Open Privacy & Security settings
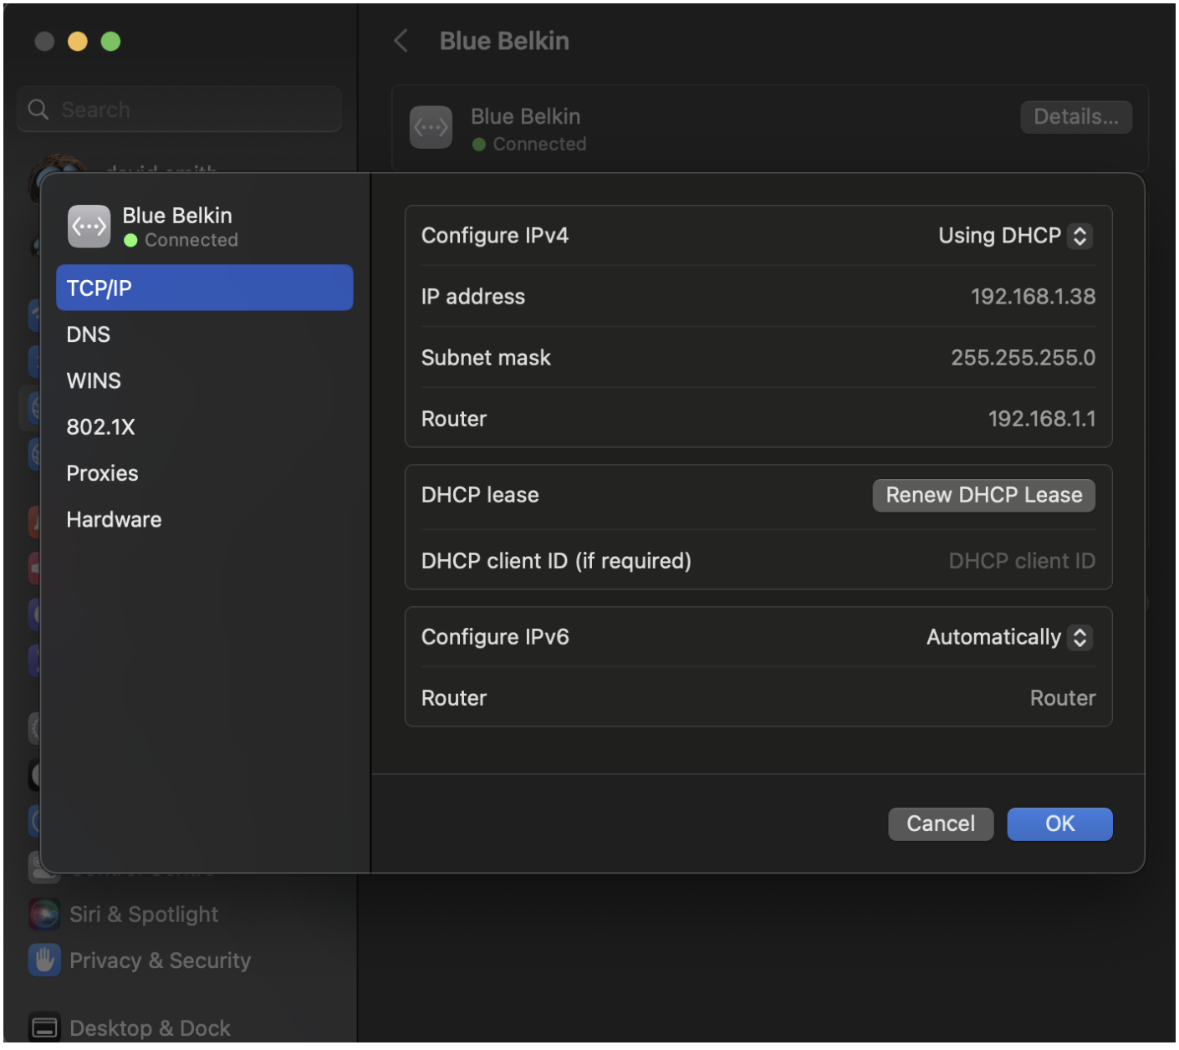 point(159,960)
